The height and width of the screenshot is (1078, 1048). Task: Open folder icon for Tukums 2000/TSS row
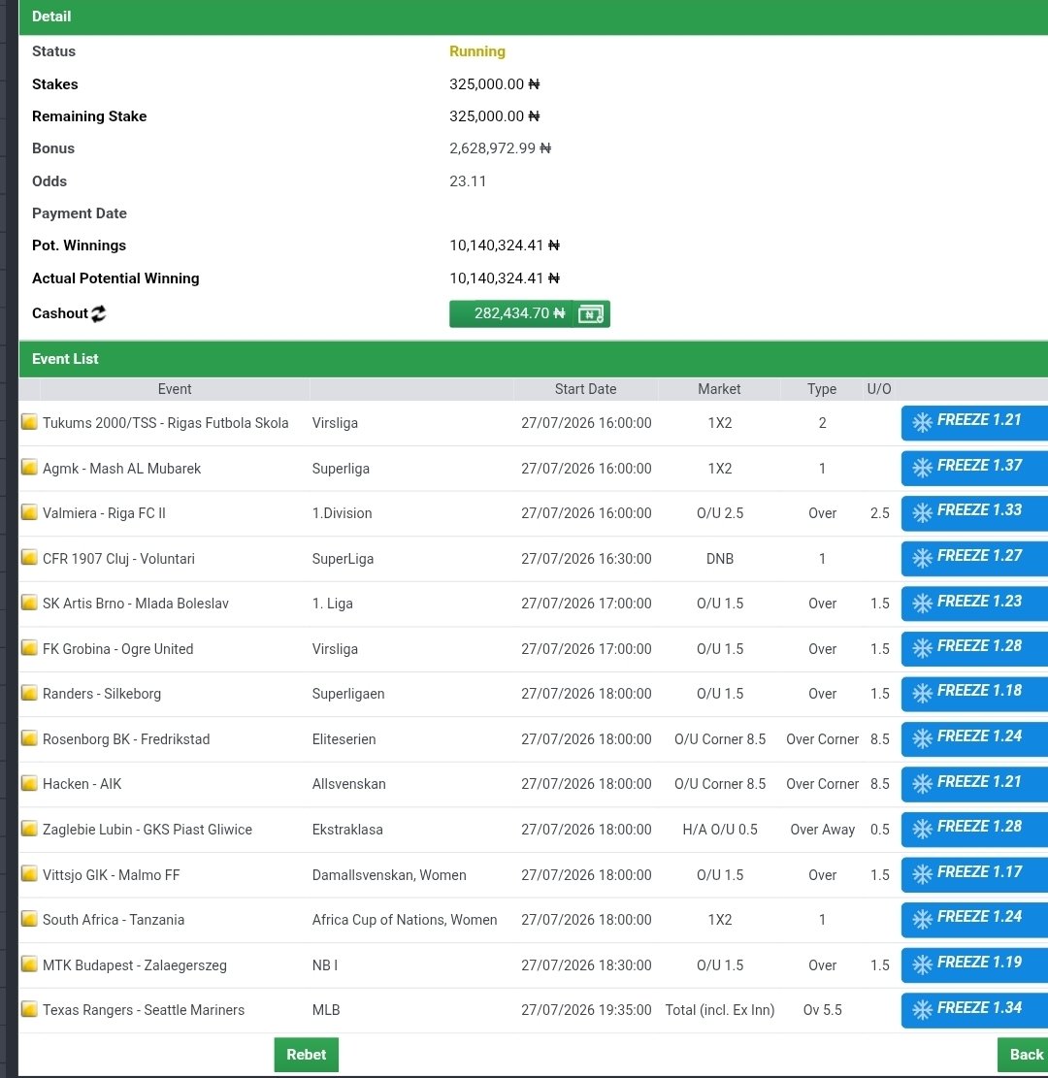tap(29, 421)
